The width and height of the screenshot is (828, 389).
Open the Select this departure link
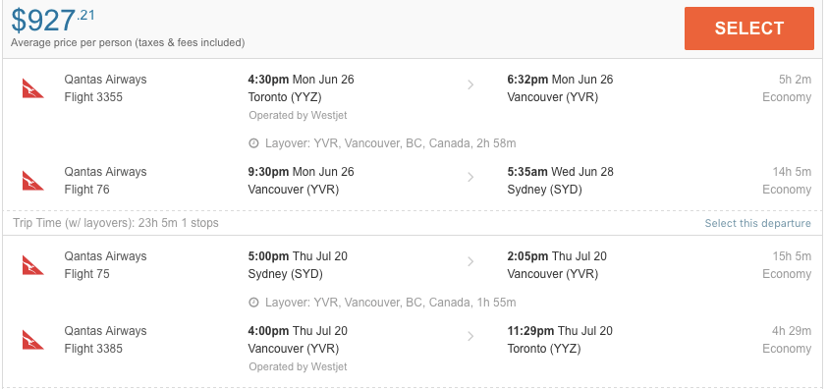coord(757,223)
